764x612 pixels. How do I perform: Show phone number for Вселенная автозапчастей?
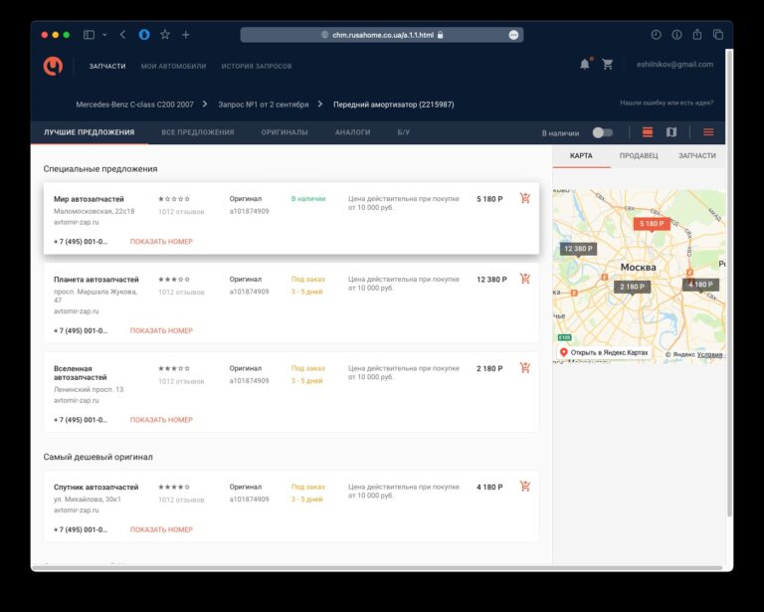[x=161, y=420]
